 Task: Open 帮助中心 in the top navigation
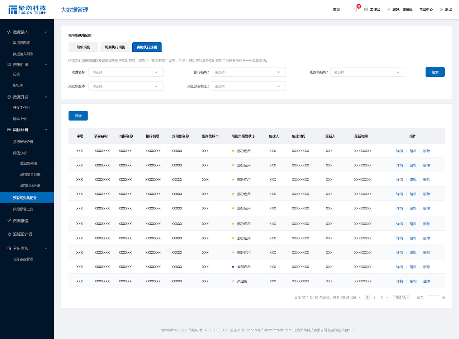click(426, 10)
